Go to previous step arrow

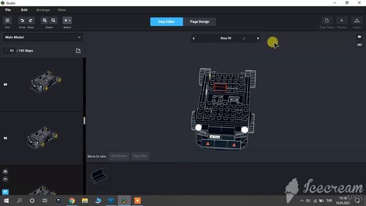point(193,38)
